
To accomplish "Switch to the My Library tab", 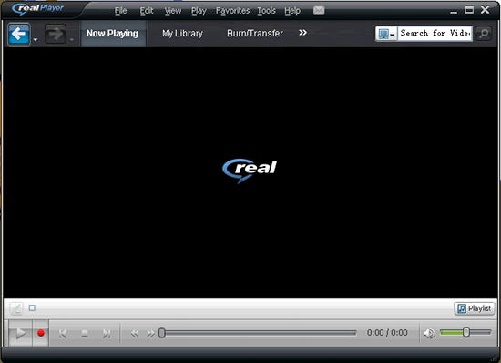I will 182,34.
